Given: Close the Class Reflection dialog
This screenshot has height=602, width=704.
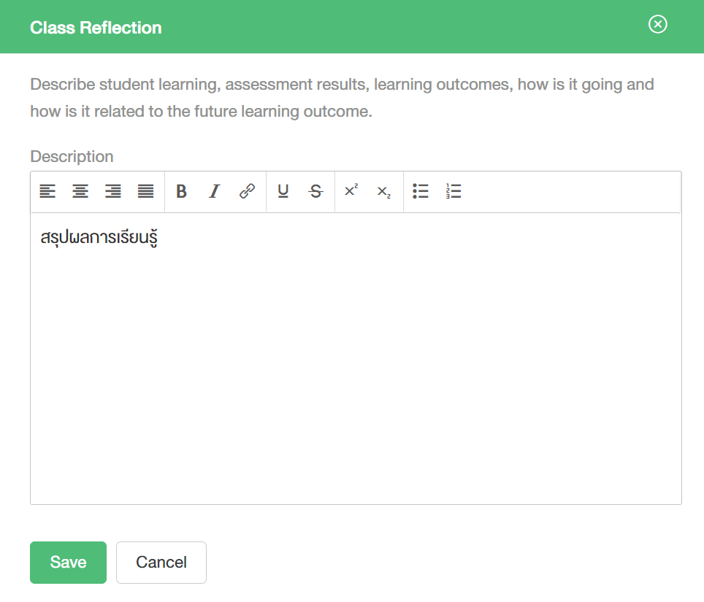Looking at the screenshot, I should pyautogui.click(x=658, y=24).
